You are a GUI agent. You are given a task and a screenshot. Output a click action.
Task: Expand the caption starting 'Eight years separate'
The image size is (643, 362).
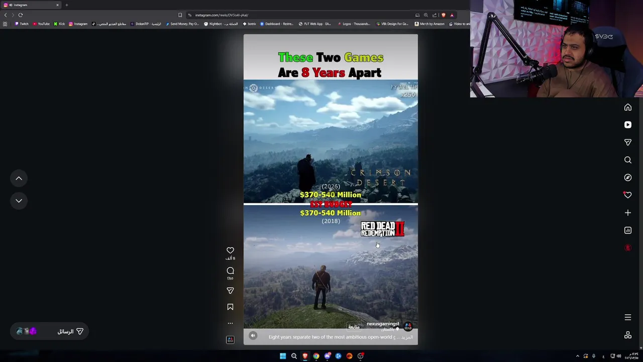click(406, 337)
